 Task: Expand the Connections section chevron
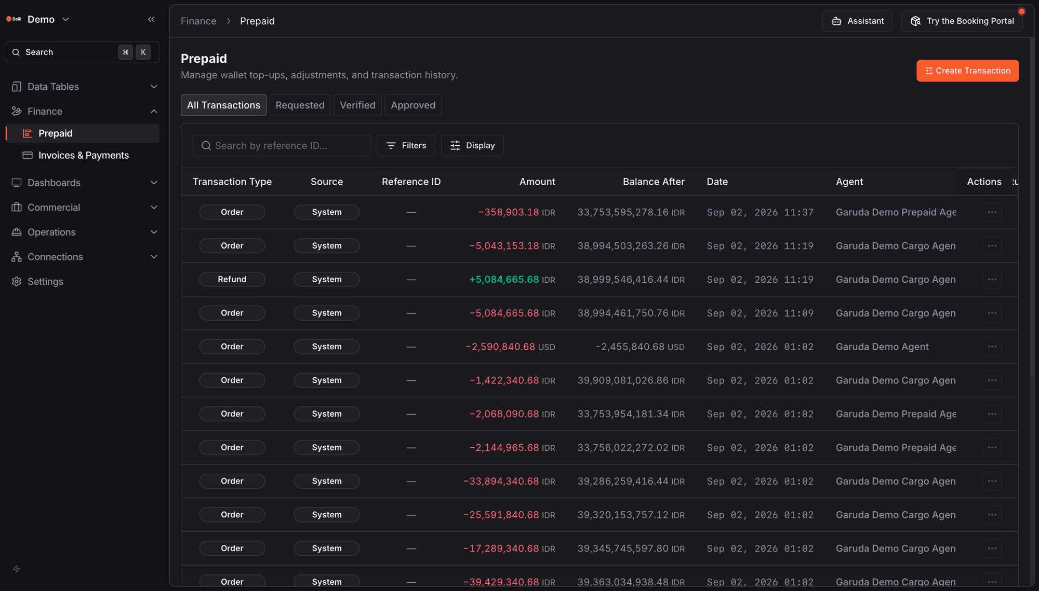[x=154, y=257]
